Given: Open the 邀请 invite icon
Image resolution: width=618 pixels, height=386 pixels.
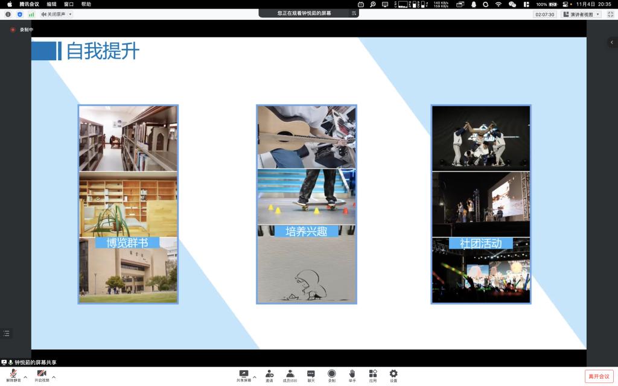Looking at the screenshot, I should tap(269, 375).
